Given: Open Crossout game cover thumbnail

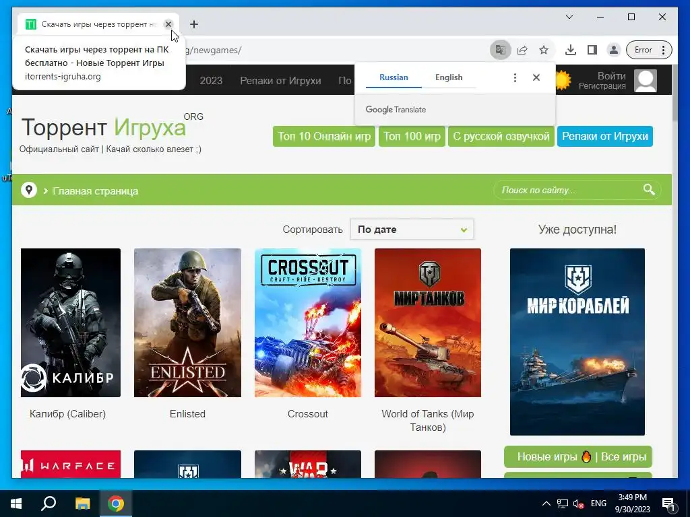Looking at the screenshot, I should (307, 322).
